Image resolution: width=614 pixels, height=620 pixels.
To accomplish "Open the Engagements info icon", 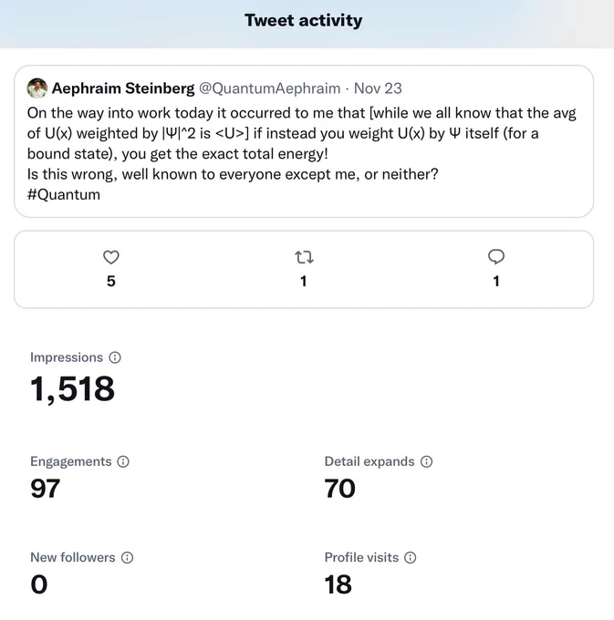I will (x=123, y=461).
